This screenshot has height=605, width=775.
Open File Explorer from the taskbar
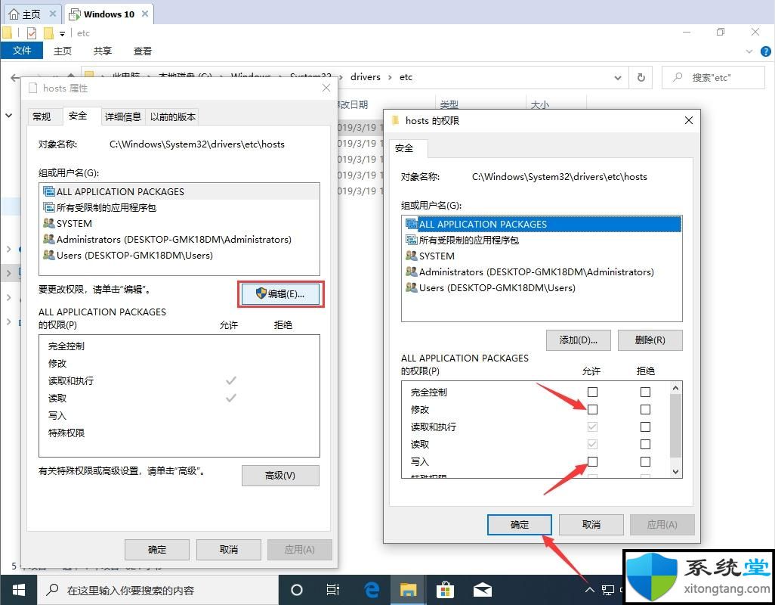pos(408,590)
